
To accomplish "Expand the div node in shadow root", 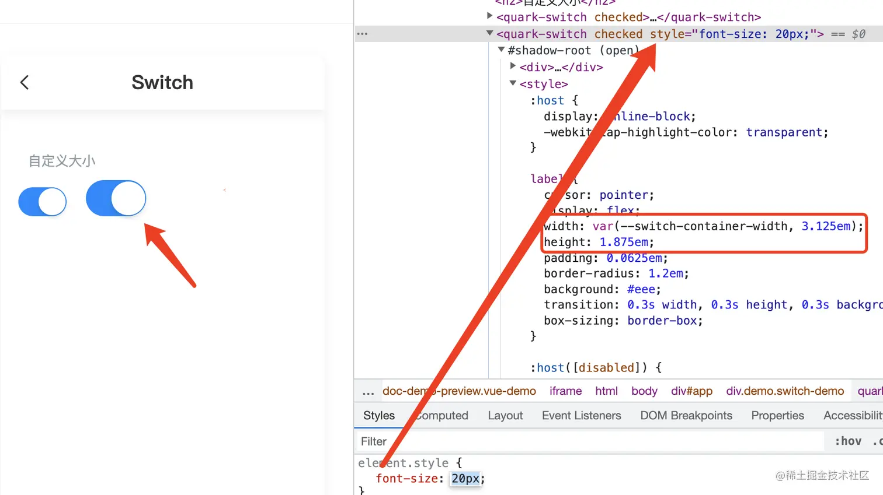I will pos(513,66).
